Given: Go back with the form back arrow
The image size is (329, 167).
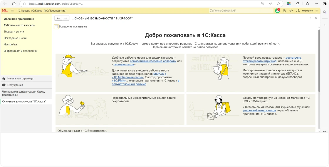Looking at the screenshot, I should pyautogui.click(x=58, y=18).
